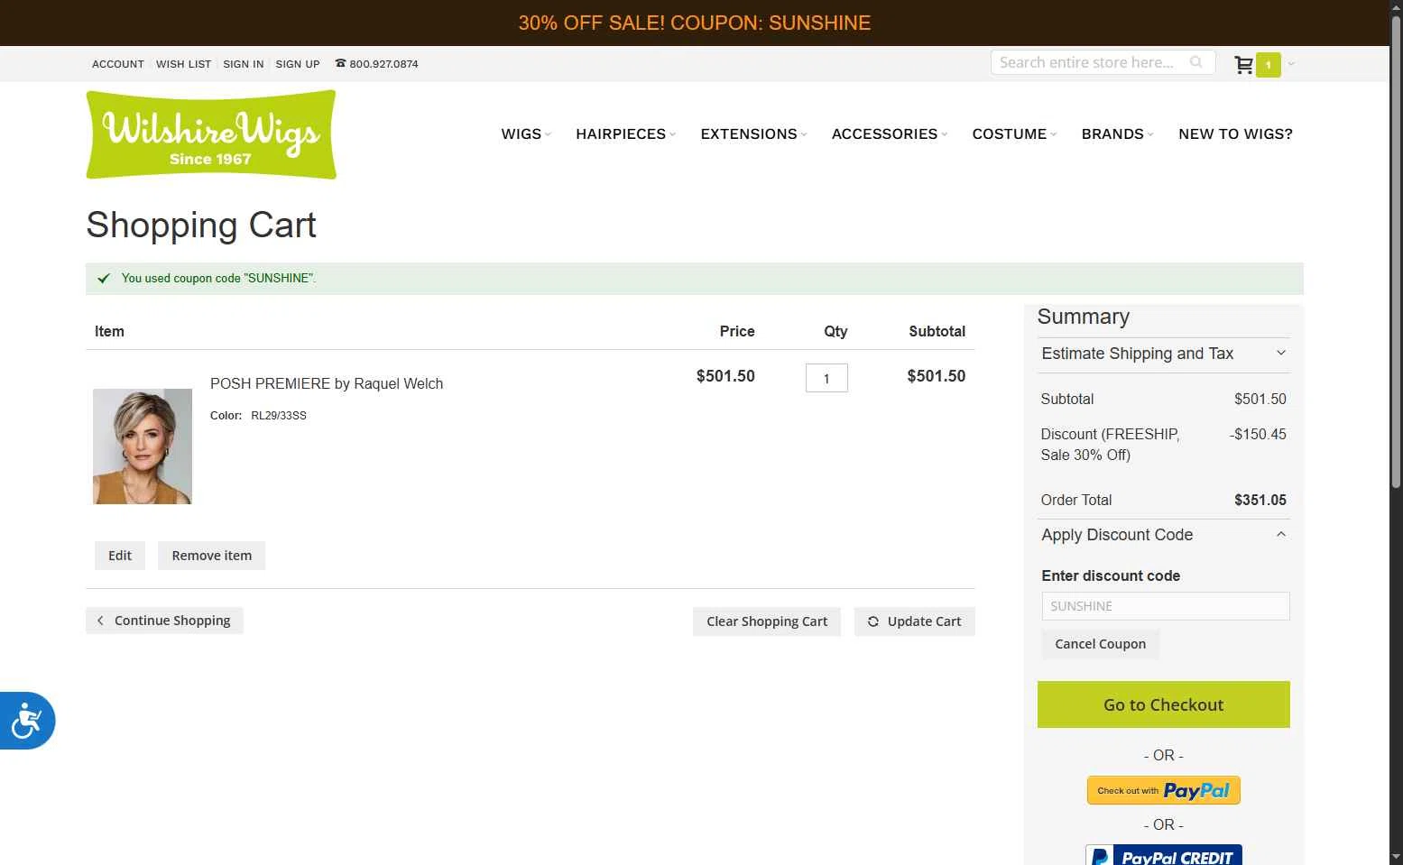Screen dimensions: 1403x865
Task: Click the Edit item button
Action: (x=120, y=556)
